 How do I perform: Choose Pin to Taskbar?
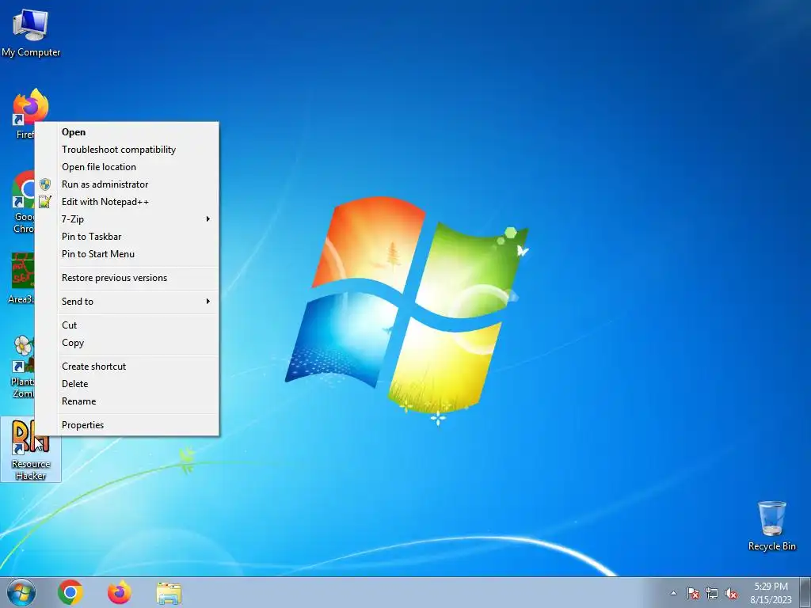[x=128, y=236]
